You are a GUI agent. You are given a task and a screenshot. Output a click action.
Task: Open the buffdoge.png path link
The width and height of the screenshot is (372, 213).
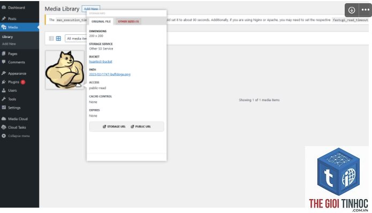(110, 74)
